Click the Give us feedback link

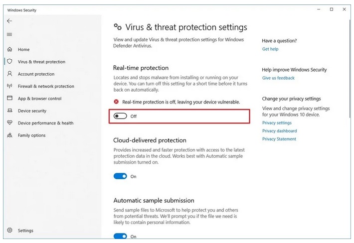coord(278,78)
